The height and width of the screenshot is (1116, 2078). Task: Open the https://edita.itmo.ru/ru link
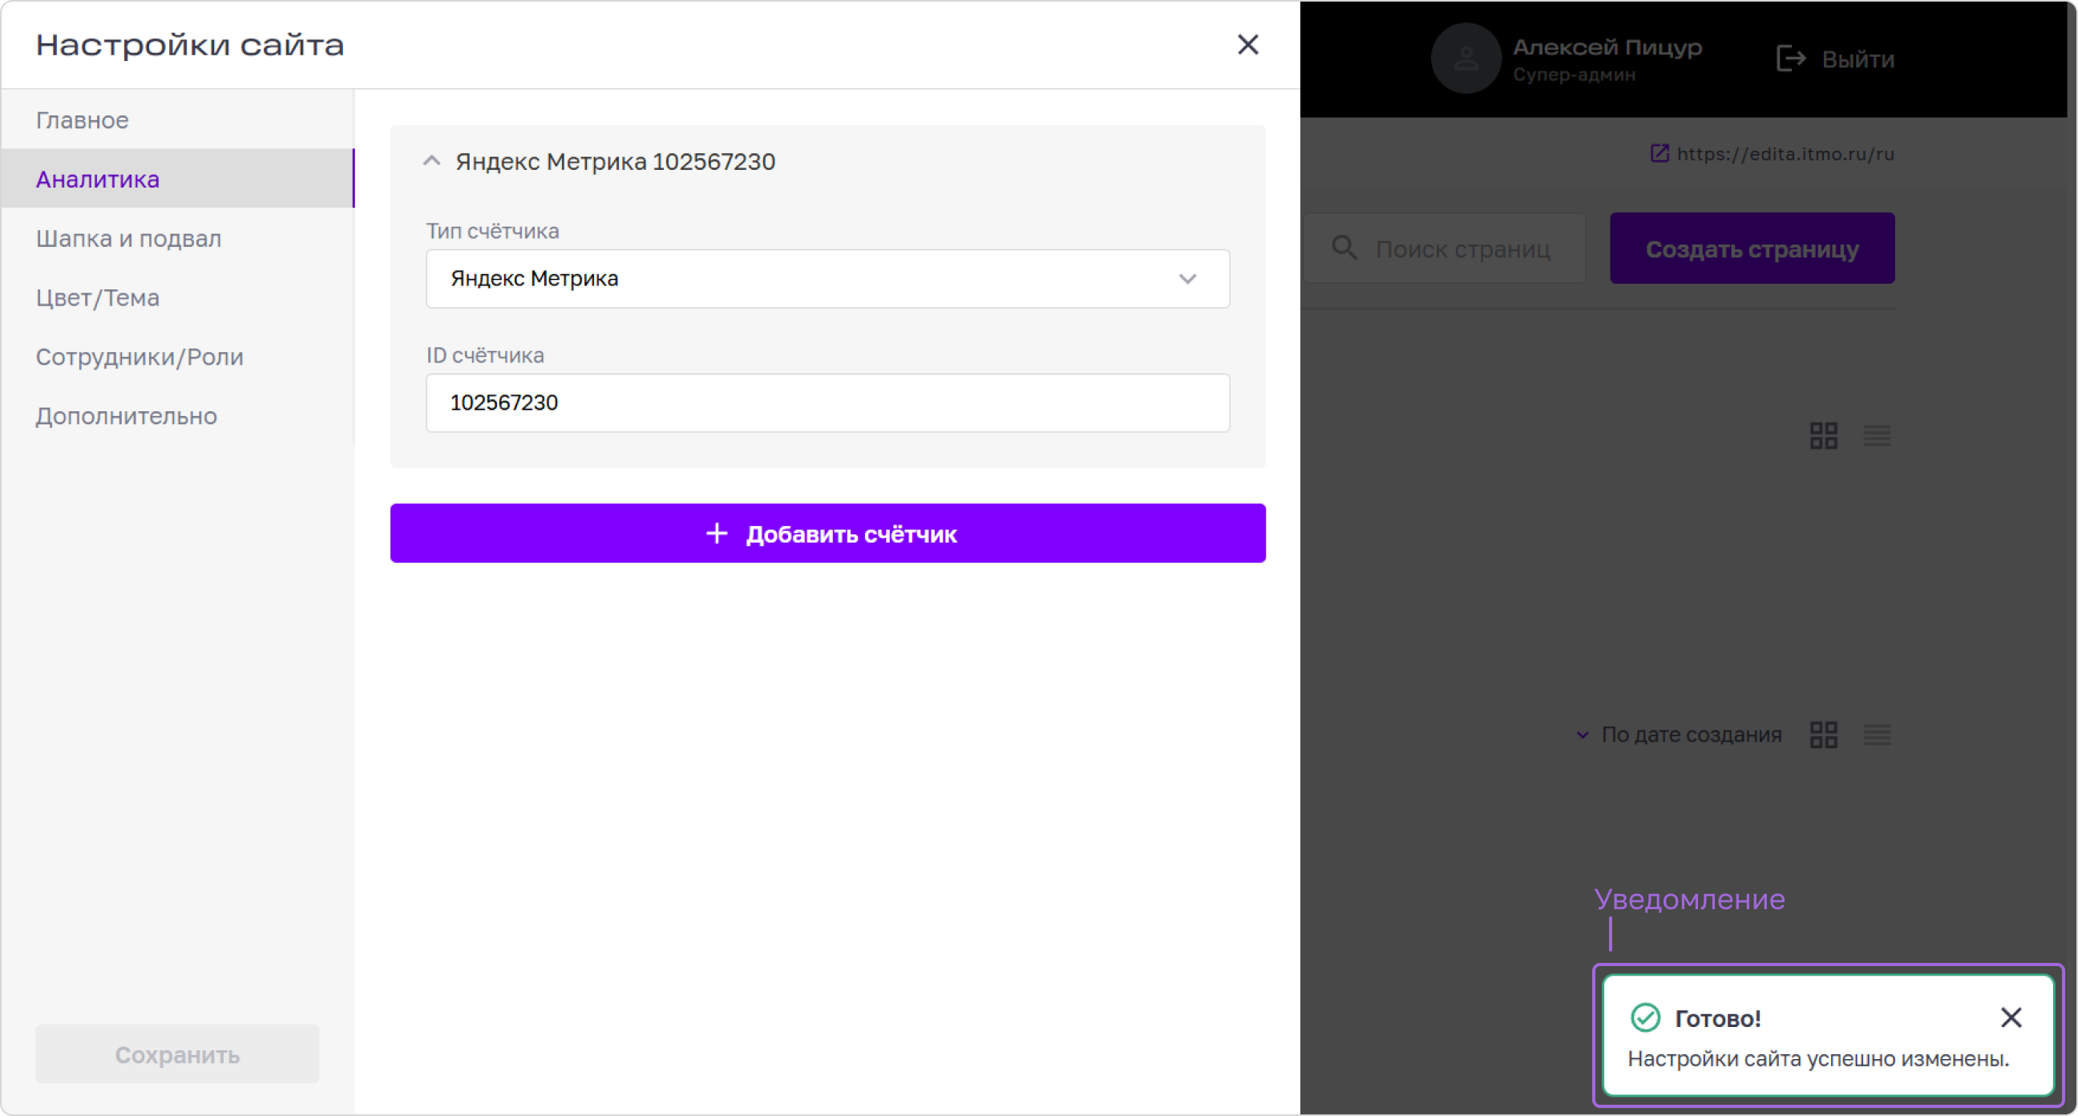(x=1785, y=153)
